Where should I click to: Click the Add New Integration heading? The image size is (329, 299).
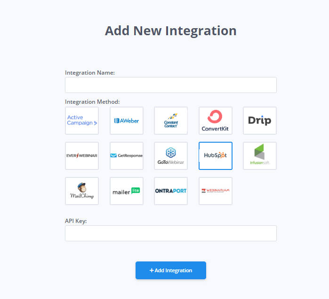tap(171, 31)
